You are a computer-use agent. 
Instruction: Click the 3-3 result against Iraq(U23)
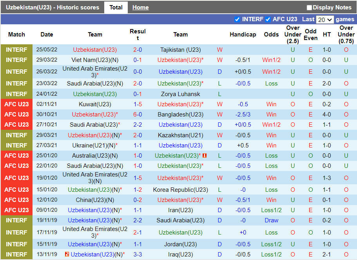pos(138,254)
